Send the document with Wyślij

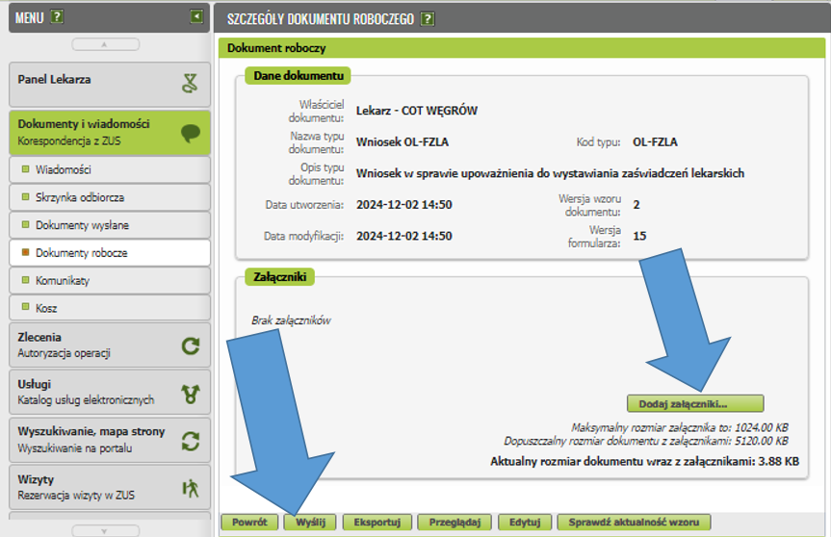point(309,522)
